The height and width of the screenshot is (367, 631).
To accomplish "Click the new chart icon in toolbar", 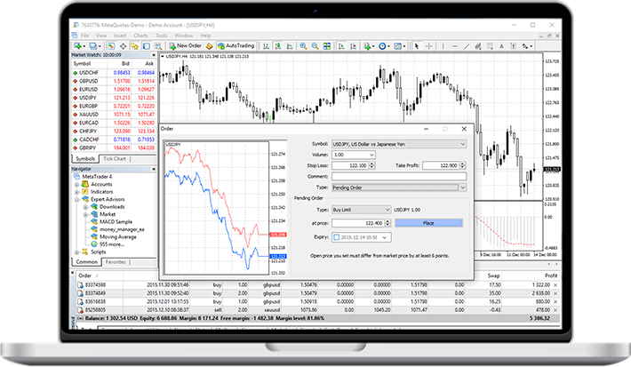I will click(x=76, y=44).
